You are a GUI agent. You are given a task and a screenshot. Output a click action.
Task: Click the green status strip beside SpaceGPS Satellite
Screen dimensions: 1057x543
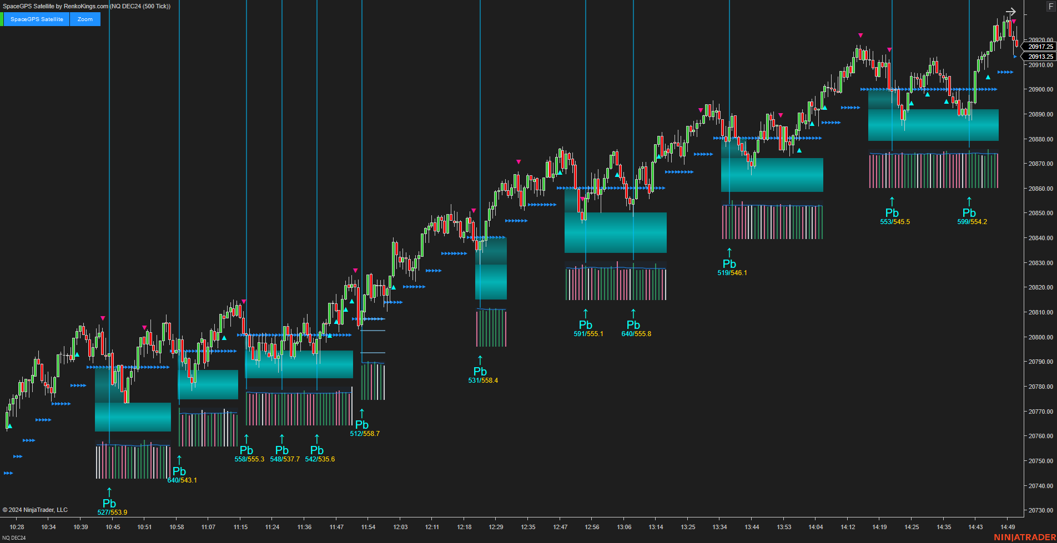point(3,19)
